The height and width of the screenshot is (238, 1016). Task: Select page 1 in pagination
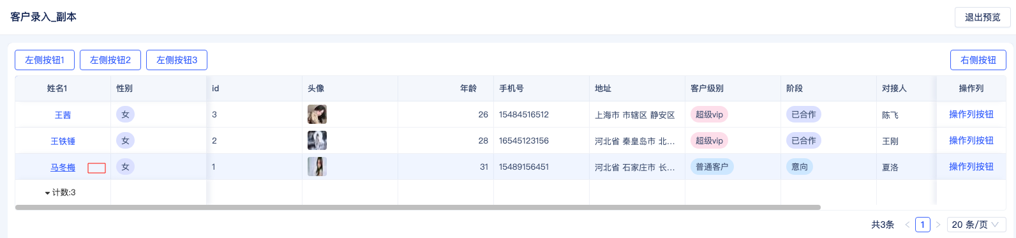coord(922,225)
